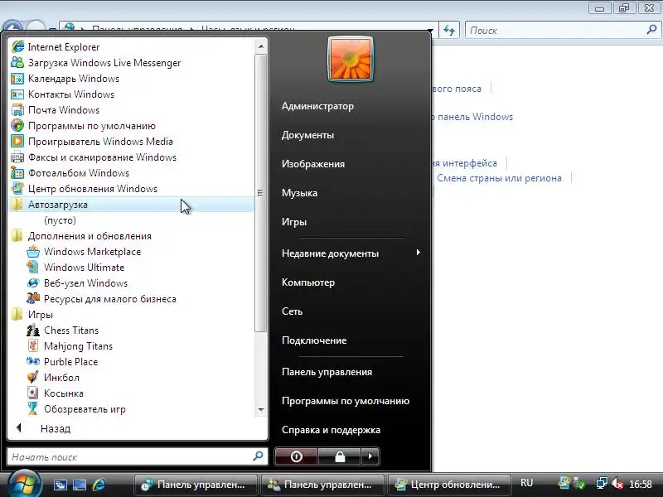Screen dimensions: 663x497
Task: Expand shutdown options arrow
Action: tap(370, 456)
